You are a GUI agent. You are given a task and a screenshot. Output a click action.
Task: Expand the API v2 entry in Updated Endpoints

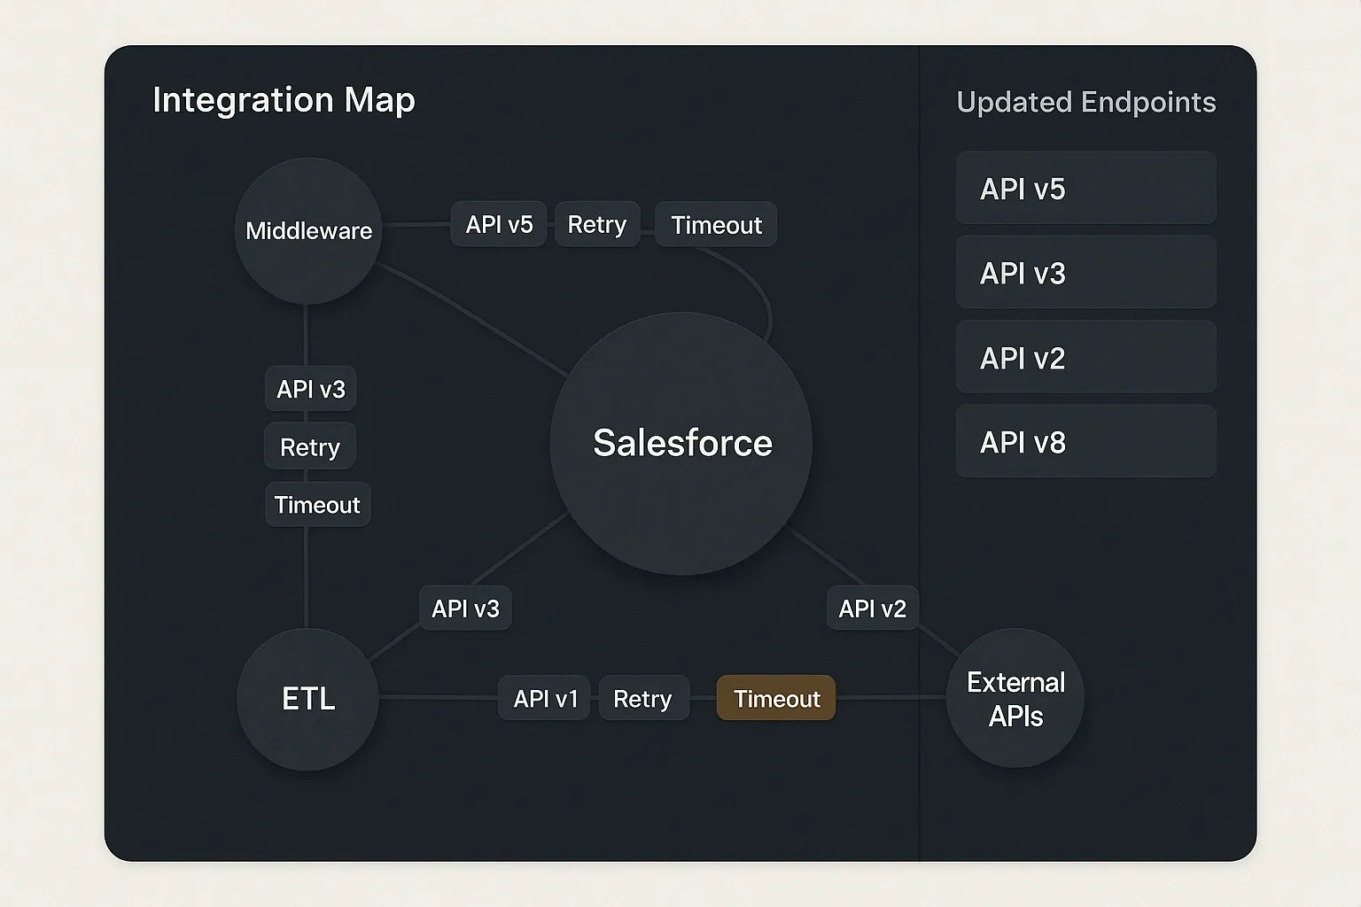click(1085, 357)
